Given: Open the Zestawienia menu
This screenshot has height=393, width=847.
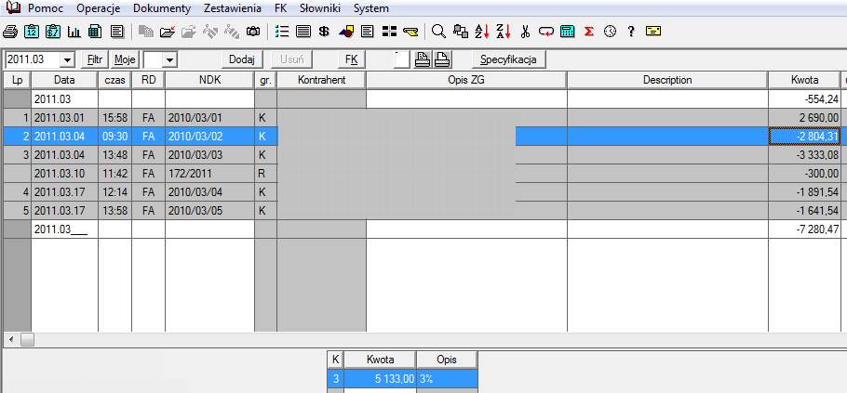Looking at the screenshot, I should (x=233, y=7).
